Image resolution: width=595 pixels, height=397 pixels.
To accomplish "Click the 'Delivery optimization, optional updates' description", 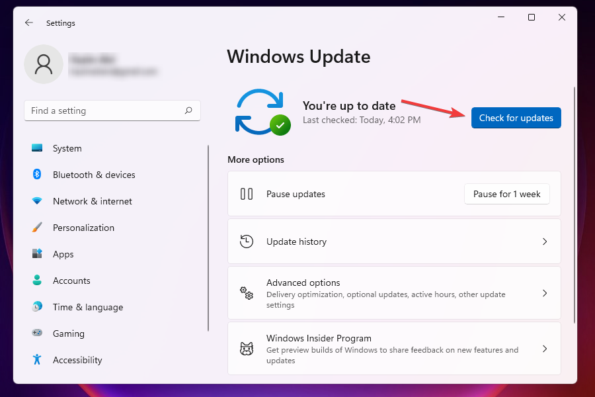I will [386, 299].
